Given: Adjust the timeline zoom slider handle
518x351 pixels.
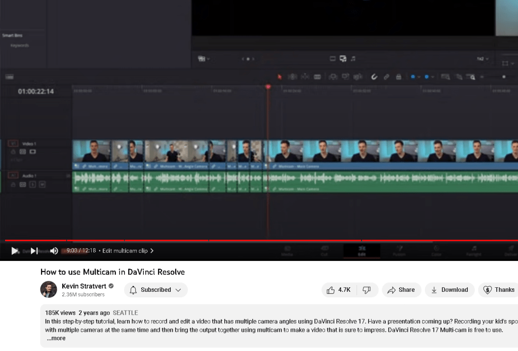Looking at the screenshot, I should point(504,77).
